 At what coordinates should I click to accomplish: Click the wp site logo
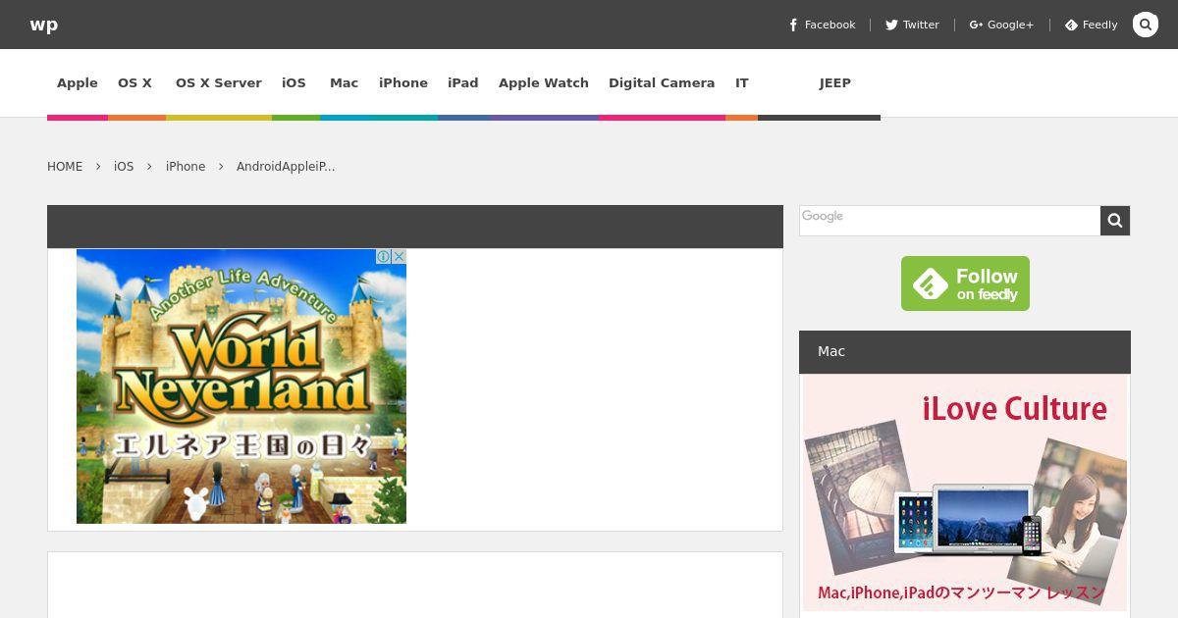(43, 25)
